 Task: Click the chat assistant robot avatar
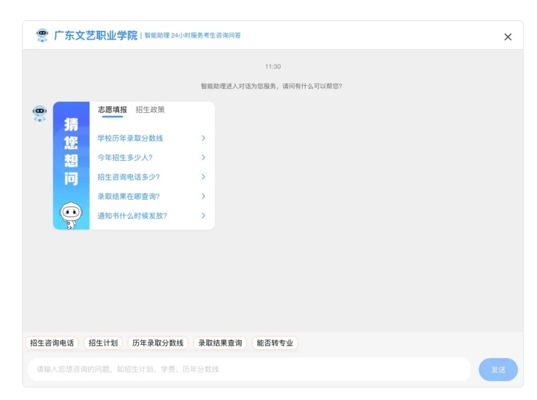coord(40,113)
